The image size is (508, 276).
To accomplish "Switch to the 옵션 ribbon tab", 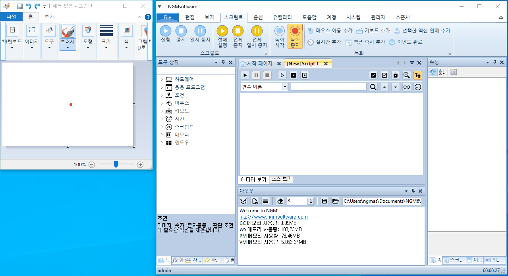I will click(258, 17).
